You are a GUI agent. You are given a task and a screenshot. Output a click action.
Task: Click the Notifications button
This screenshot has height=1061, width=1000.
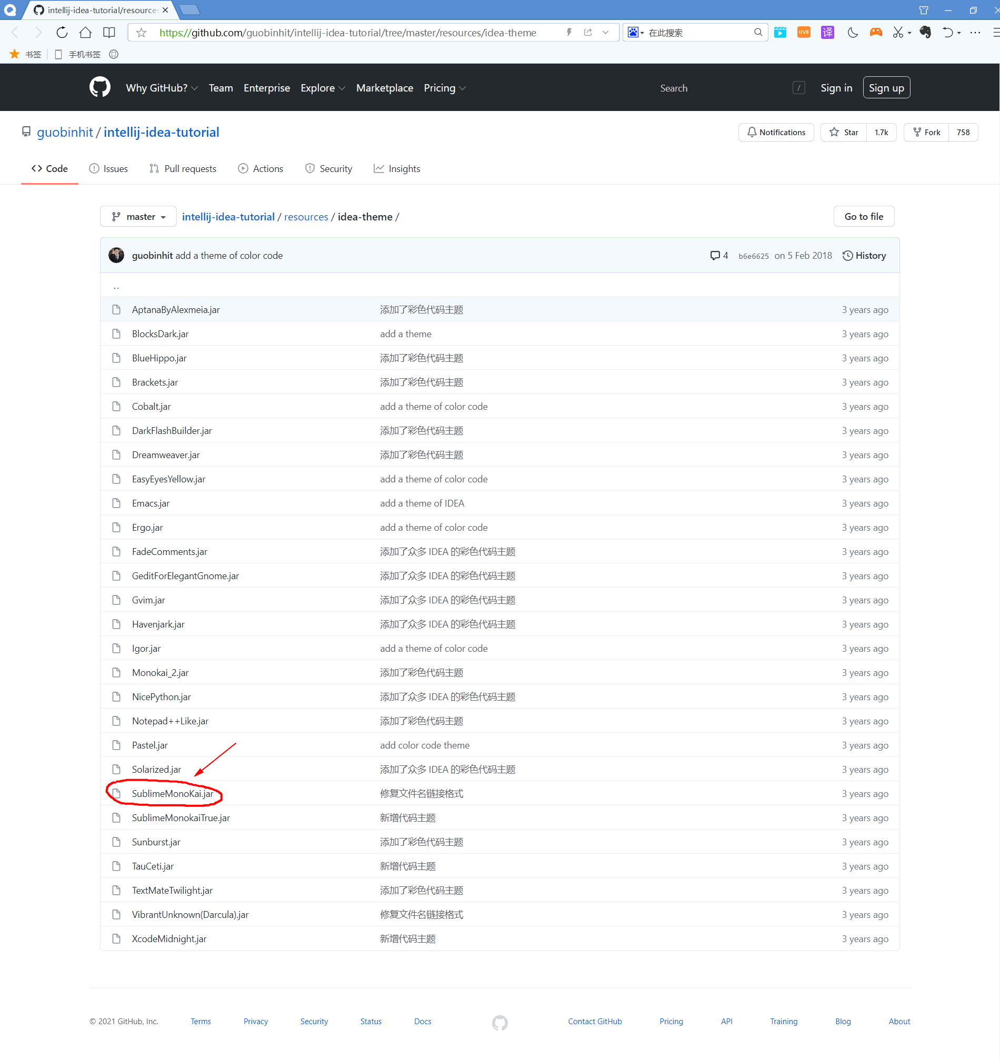point(776,133)
